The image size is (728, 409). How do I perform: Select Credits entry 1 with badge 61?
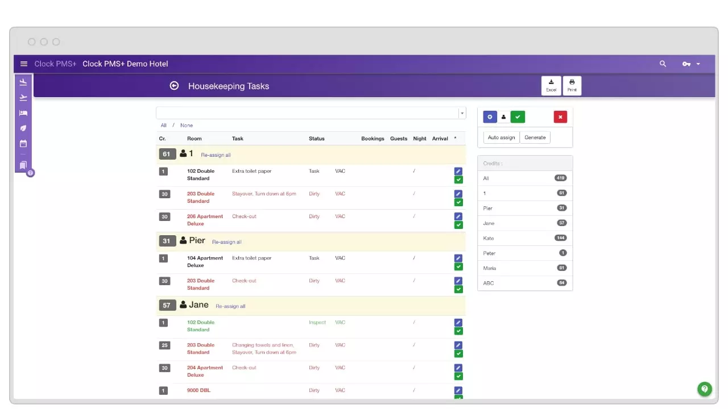pyautogui.click(x=525, y=193)
